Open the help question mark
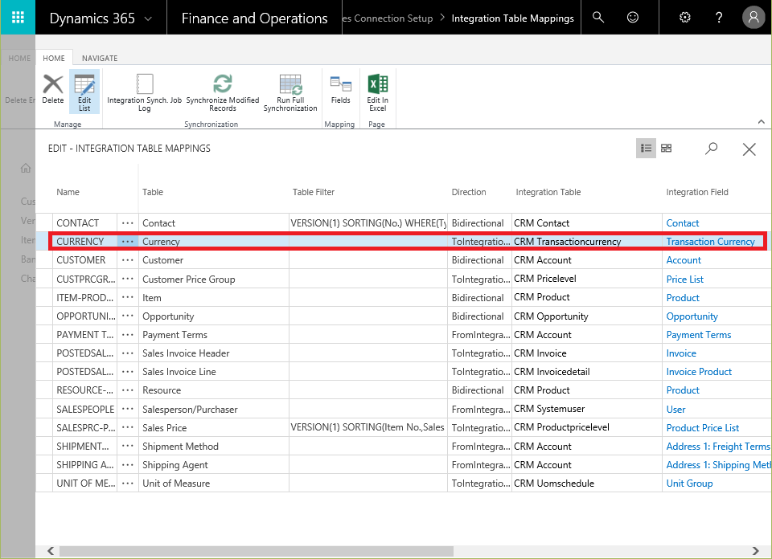The image size is (772, 559). click(719, 18)
